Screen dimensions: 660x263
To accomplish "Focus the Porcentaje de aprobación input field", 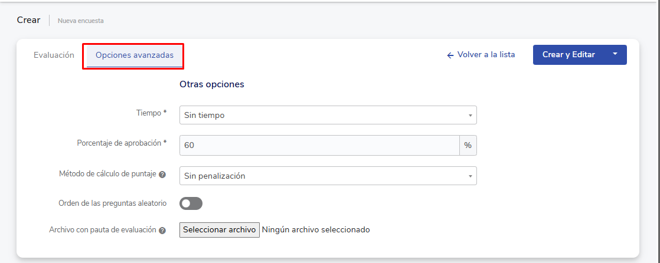I will [319, 145].
